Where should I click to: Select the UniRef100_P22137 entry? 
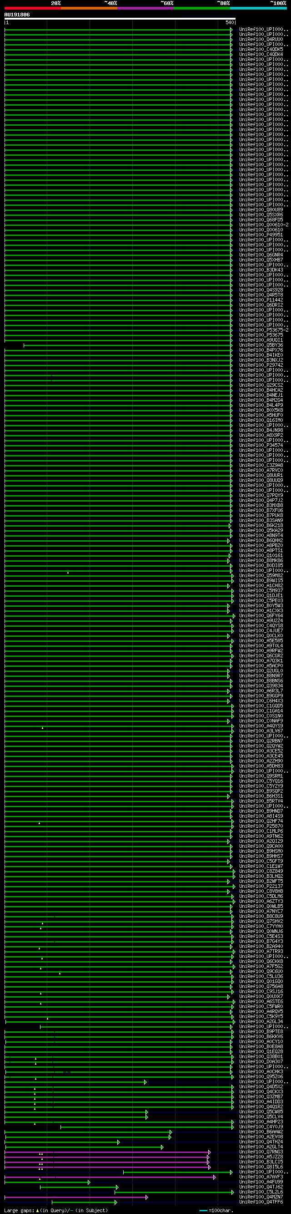261,886
